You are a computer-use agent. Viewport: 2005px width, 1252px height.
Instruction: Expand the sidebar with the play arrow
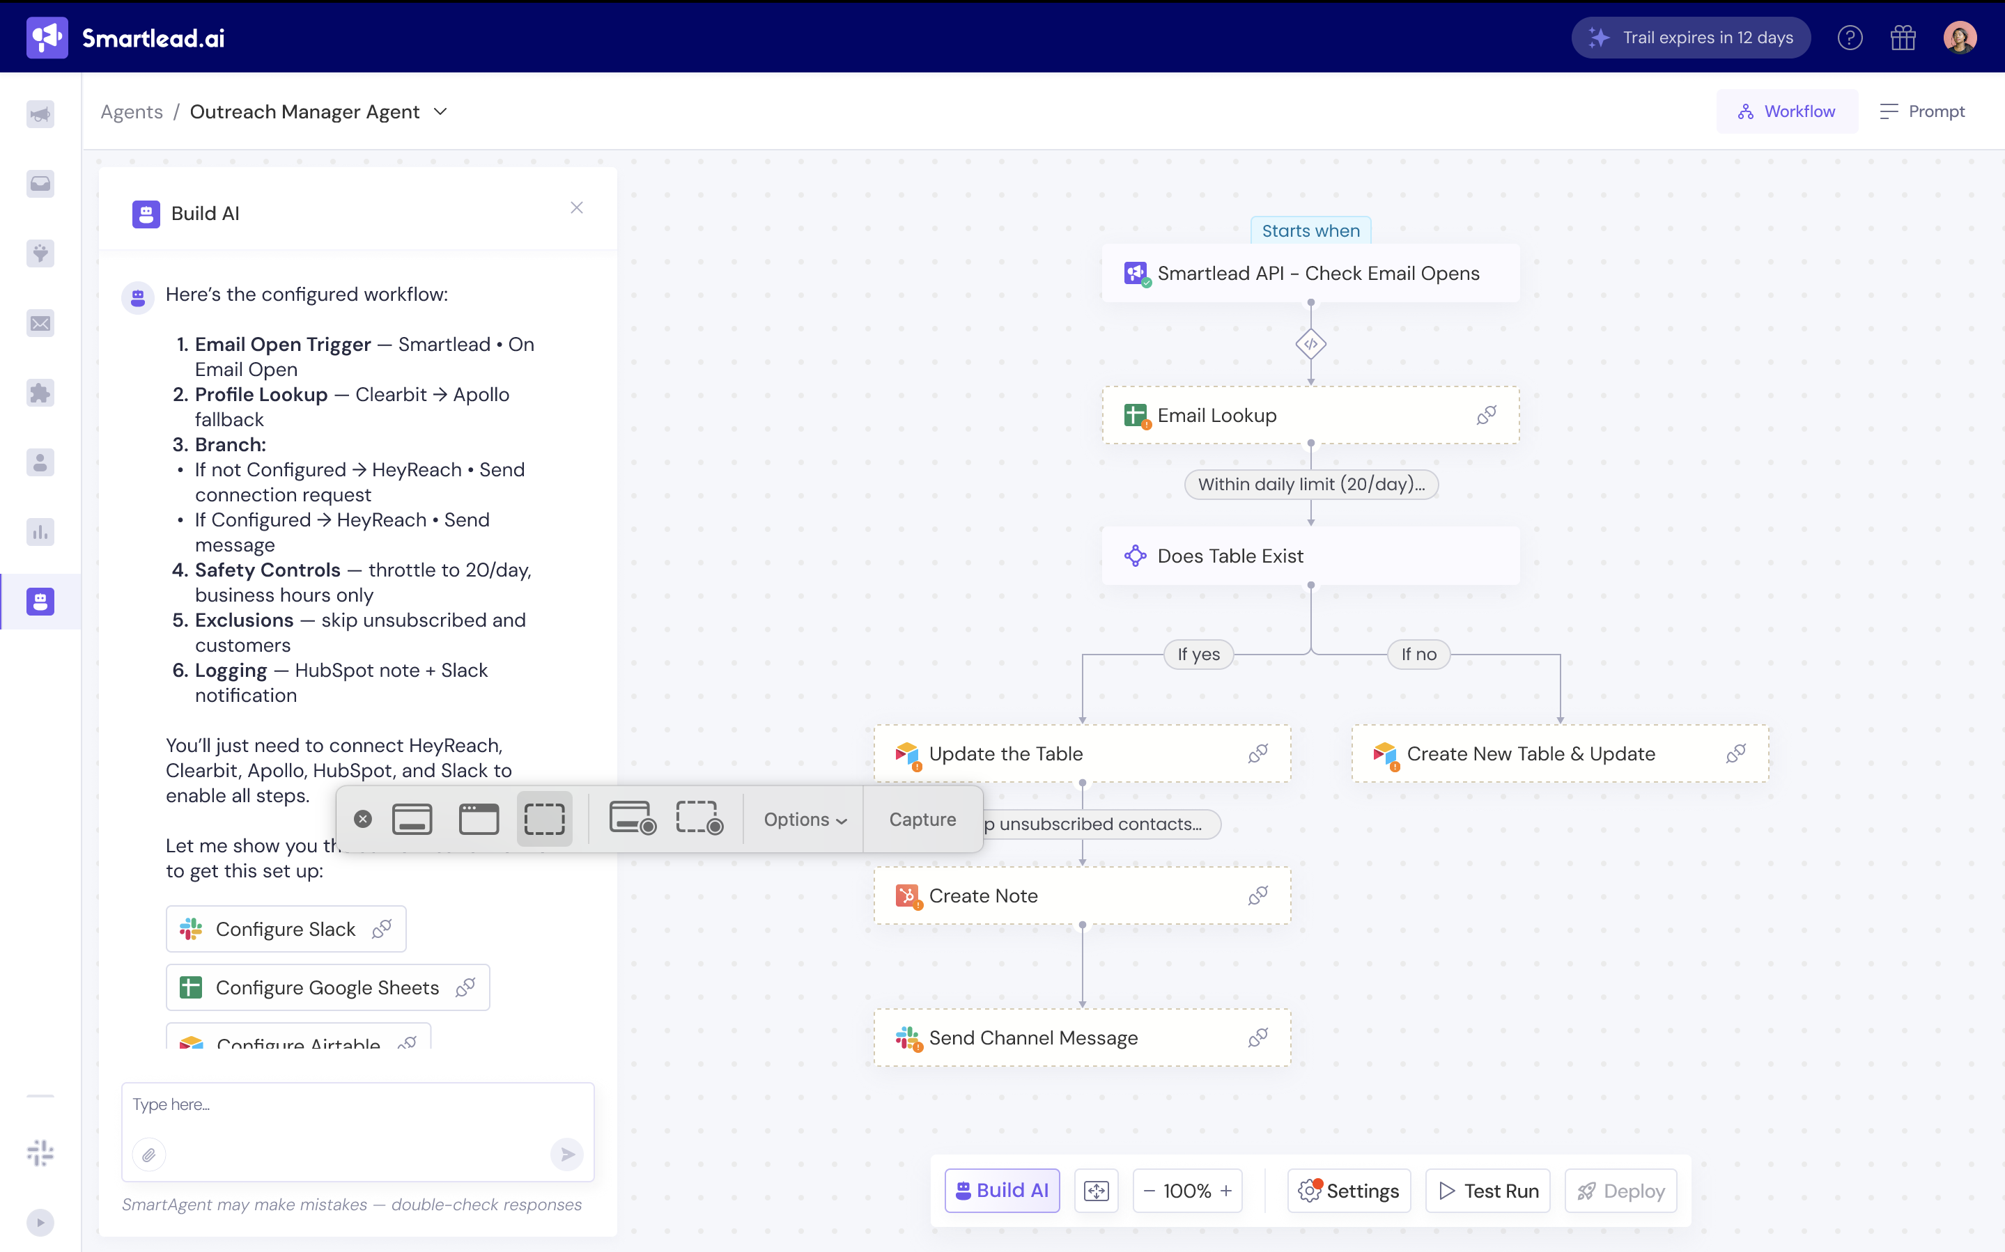click(40, 1222)
